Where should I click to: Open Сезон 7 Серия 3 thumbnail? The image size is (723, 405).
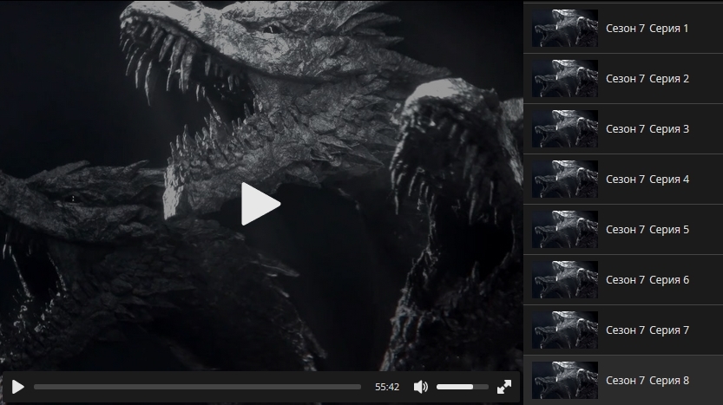click(565, 128)
